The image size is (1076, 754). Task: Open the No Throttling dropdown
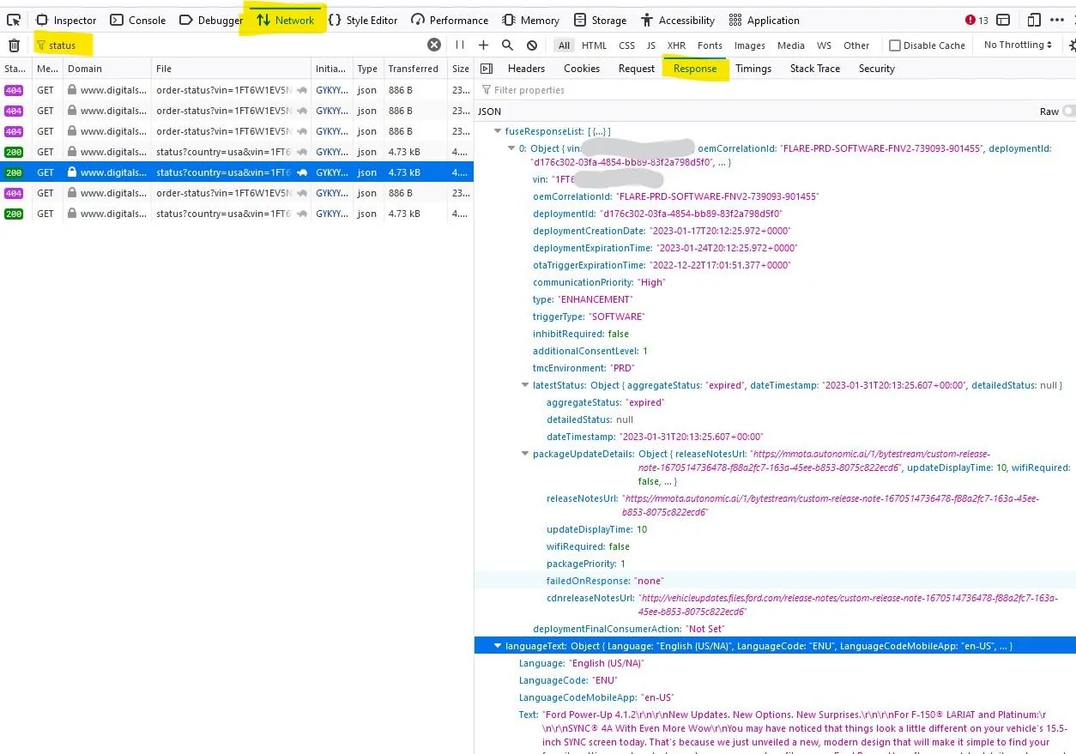tap(1019, 45)
